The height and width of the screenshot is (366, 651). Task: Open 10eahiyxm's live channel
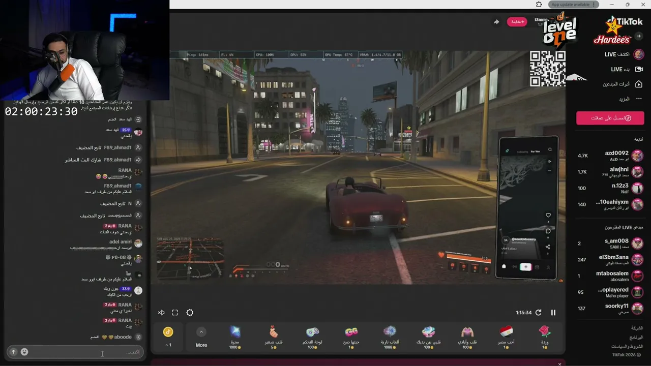tap(610, 204)
